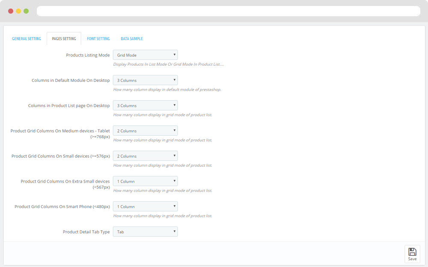Expand Columns in Default Module On Desktop dropdown
The height and width of the screenshot is (267, 428).
tap(145, 80)
